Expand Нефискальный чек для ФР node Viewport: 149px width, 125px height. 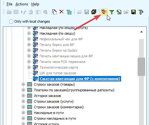[29, 39]
